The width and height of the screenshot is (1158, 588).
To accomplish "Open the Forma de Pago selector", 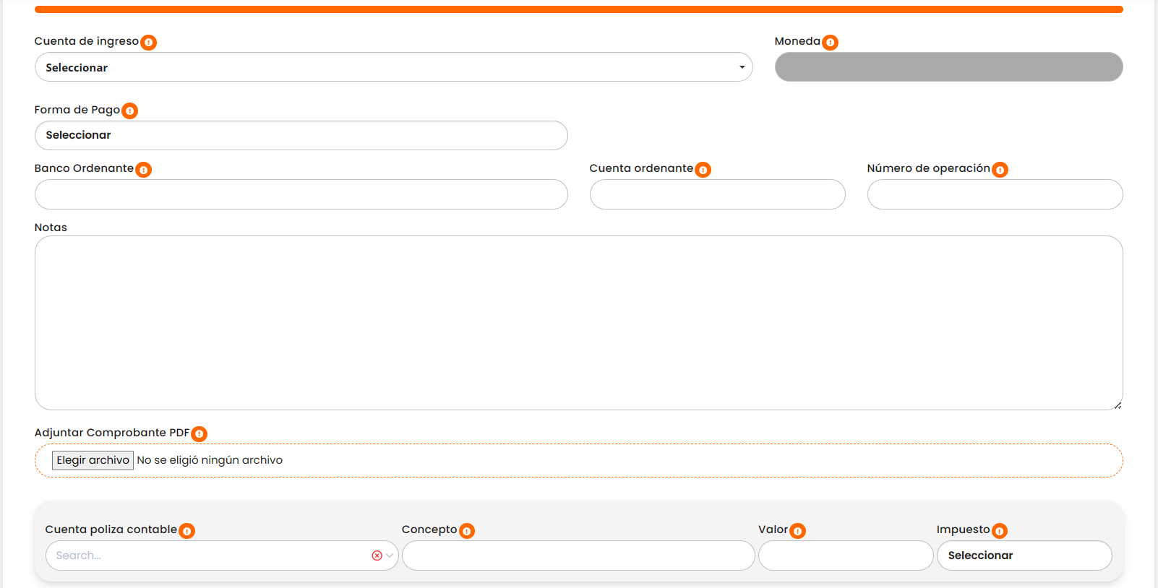I will click(x=301, y=136).
